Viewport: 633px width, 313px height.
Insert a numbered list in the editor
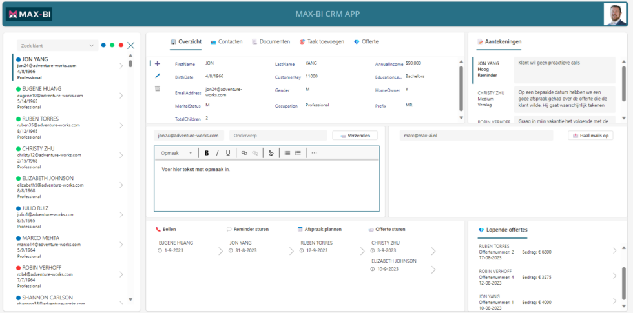click(298, 153)
